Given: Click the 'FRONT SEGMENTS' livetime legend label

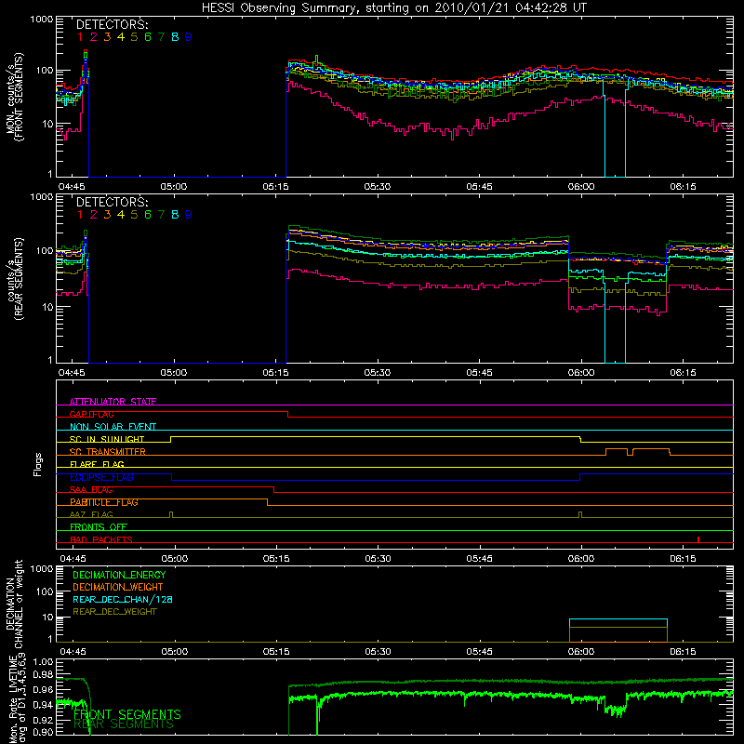Looking at the screenshot, I should [x=127, y=714].
